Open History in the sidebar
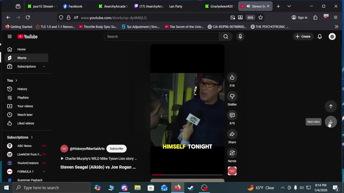Image resolution: width=344 pixels, height=193 pixels. coord(26,89)
